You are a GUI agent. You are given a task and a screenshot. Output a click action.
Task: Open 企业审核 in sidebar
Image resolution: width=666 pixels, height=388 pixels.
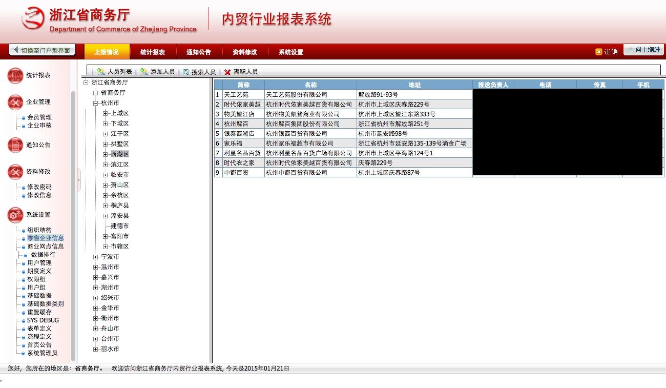tap(39, 126)
